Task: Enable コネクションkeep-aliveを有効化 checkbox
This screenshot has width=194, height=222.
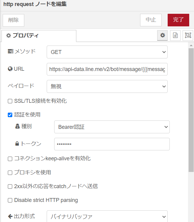Action: [x=10, y=159]
